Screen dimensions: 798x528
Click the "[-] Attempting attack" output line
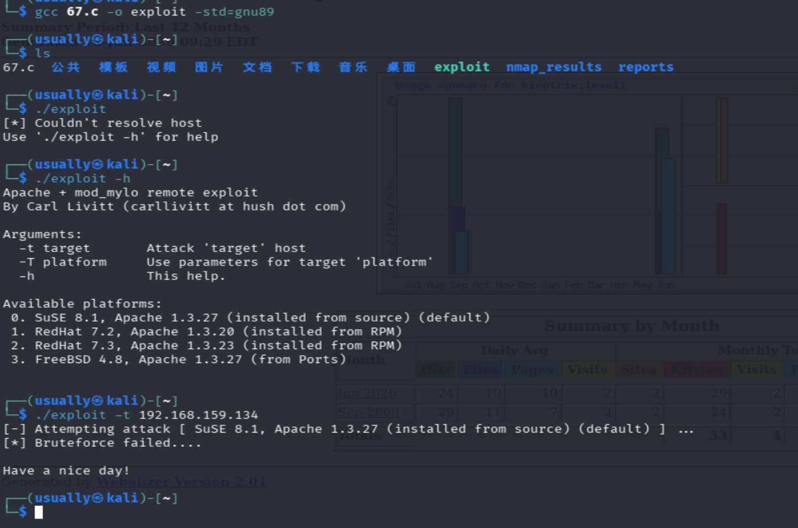coord(348,429)
